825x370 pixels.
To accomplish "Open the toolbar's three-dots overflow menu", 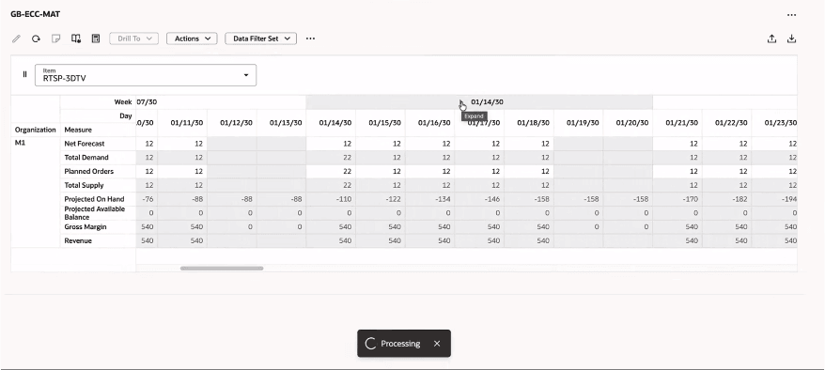I will click(310, 39).
